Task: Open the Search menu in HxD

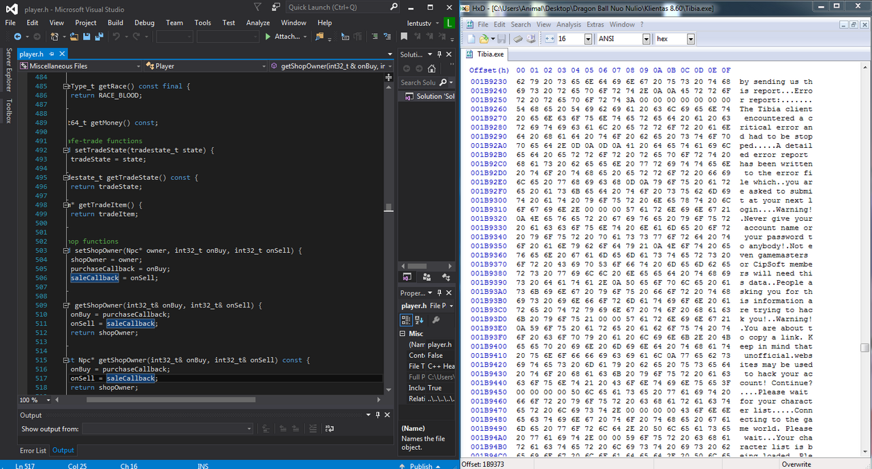Action: coord(520,25)
